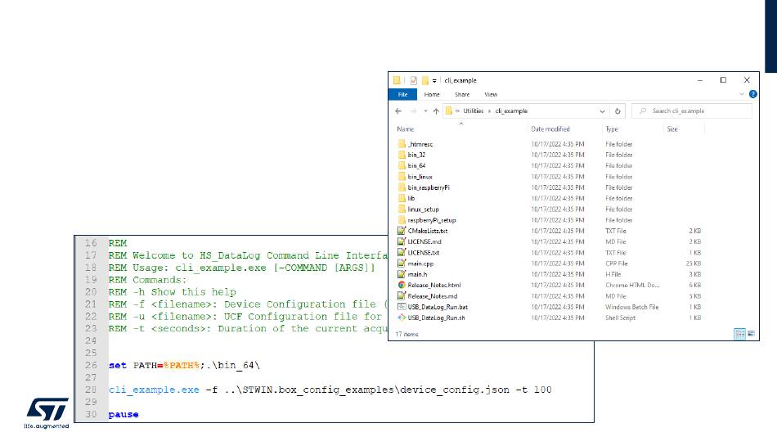The image size is (777, 437).
Task: Select the linux_setup folder icon
Action: click(402, 209)
